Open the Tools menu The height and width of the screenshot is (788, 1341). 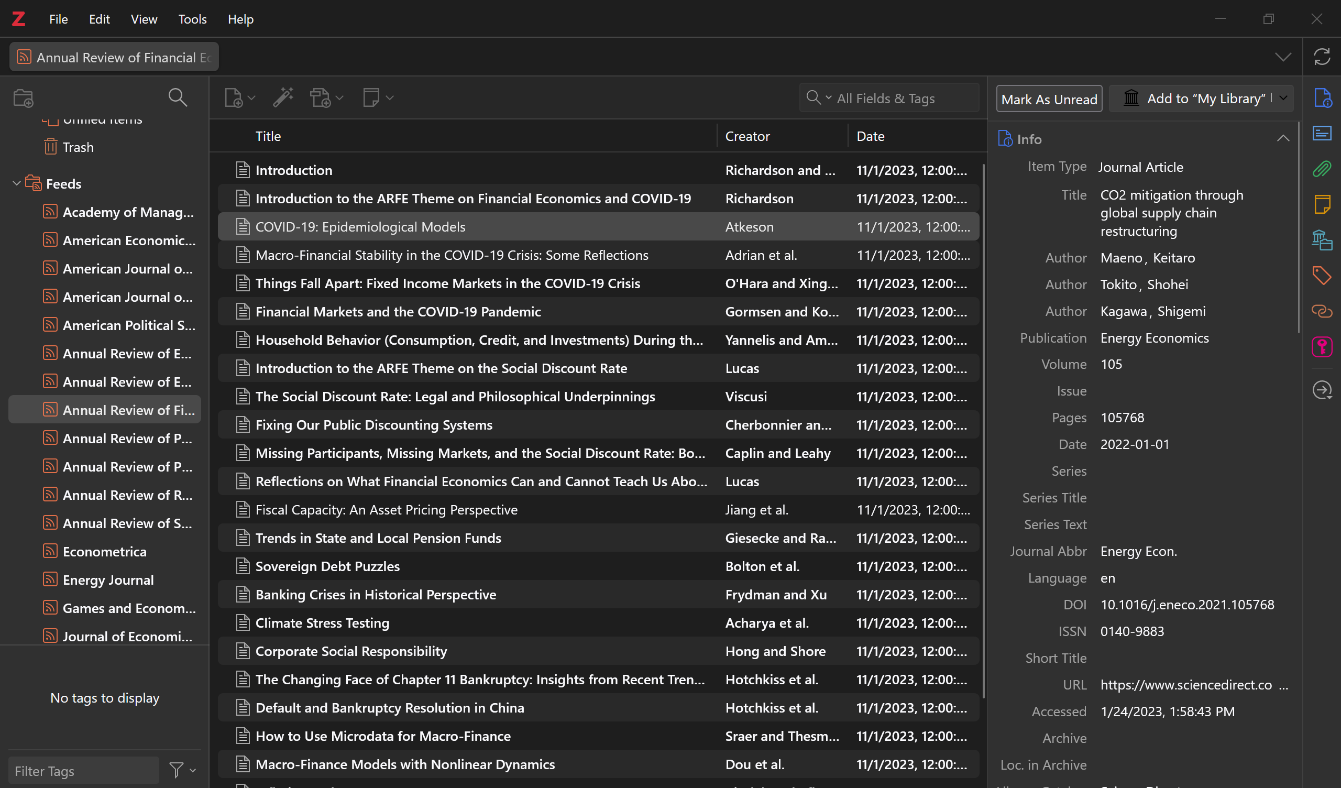point(192,19)
